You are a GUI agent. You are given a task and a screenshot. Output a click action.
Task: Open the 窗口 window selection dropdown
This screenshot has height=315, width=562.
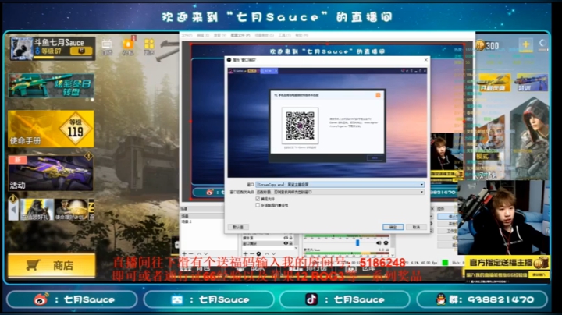[340, 185]
